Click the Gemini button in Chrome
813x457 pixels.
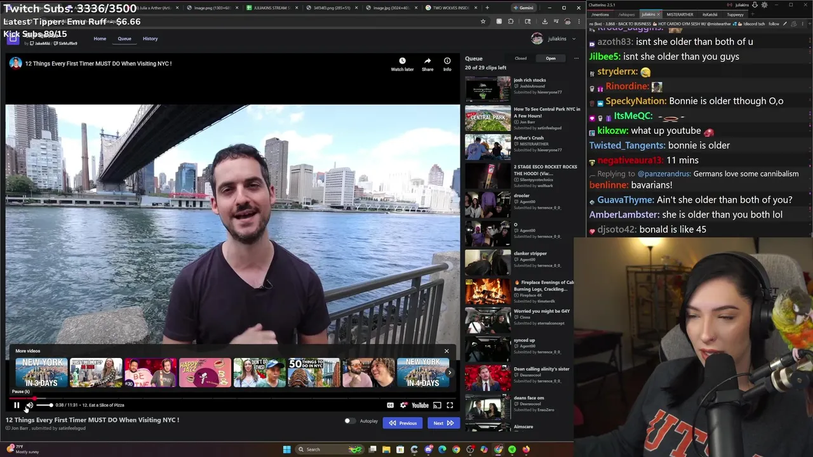point(527,8)
